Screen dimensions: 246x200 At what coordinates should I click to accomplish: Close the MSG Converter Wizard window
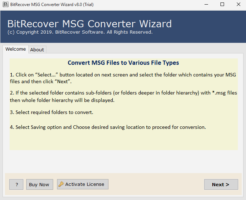tap(239, 4)
